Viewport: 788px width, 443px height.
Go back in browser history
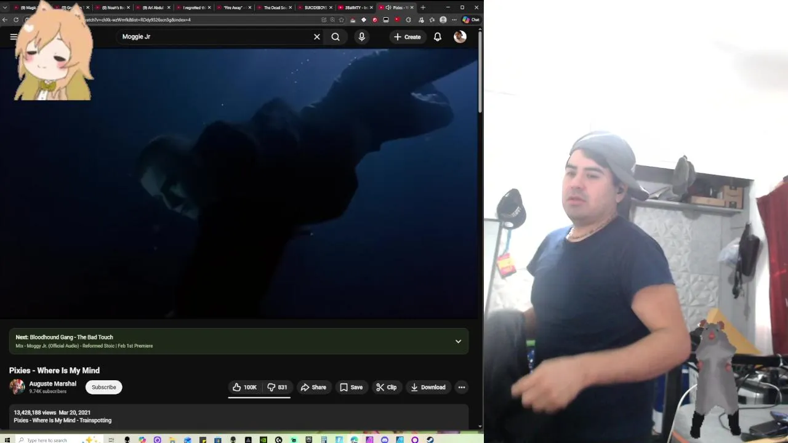point(5,20)
